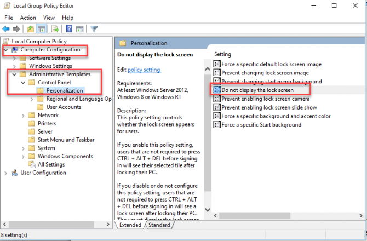
Task: Expand Regional and Language Options node
Action: (32, 99)
